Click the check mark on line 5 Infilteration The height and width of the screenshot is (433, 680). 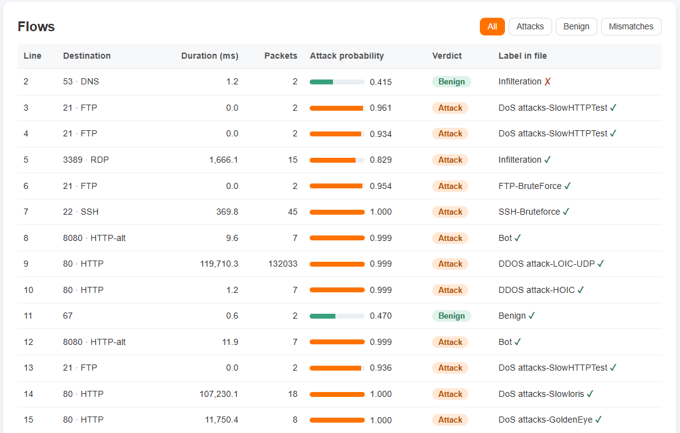click(x=547, y=160)
